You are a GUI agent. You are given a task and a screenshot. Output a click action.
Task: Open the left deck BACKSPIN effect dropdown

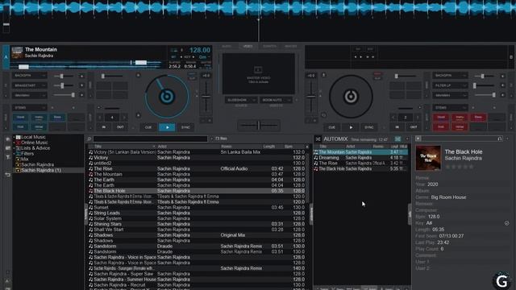(29, 76)
